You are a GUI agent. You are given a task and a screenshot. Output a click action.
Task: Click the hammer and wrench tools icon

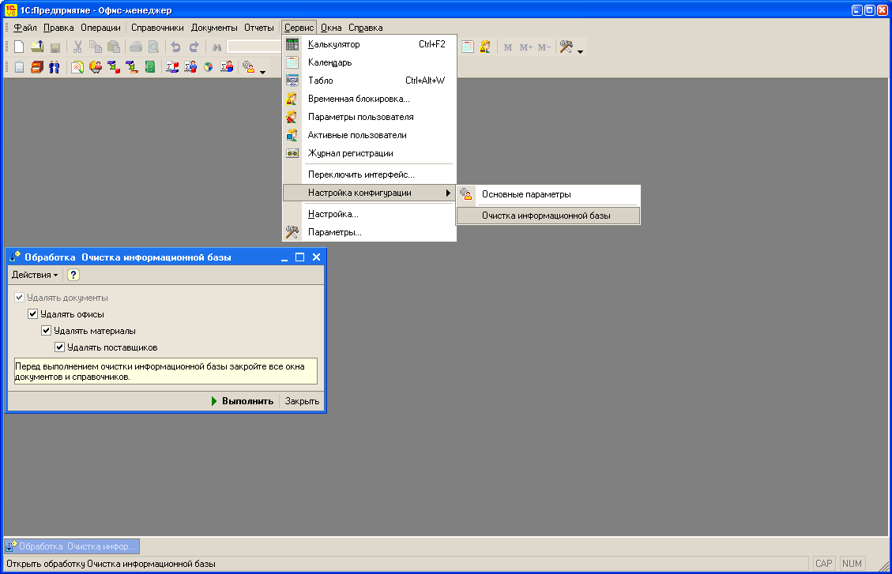566,47
